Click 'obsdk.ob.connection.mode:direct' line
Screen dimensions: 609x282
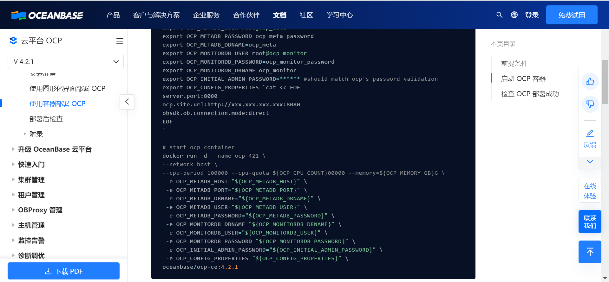216,113
